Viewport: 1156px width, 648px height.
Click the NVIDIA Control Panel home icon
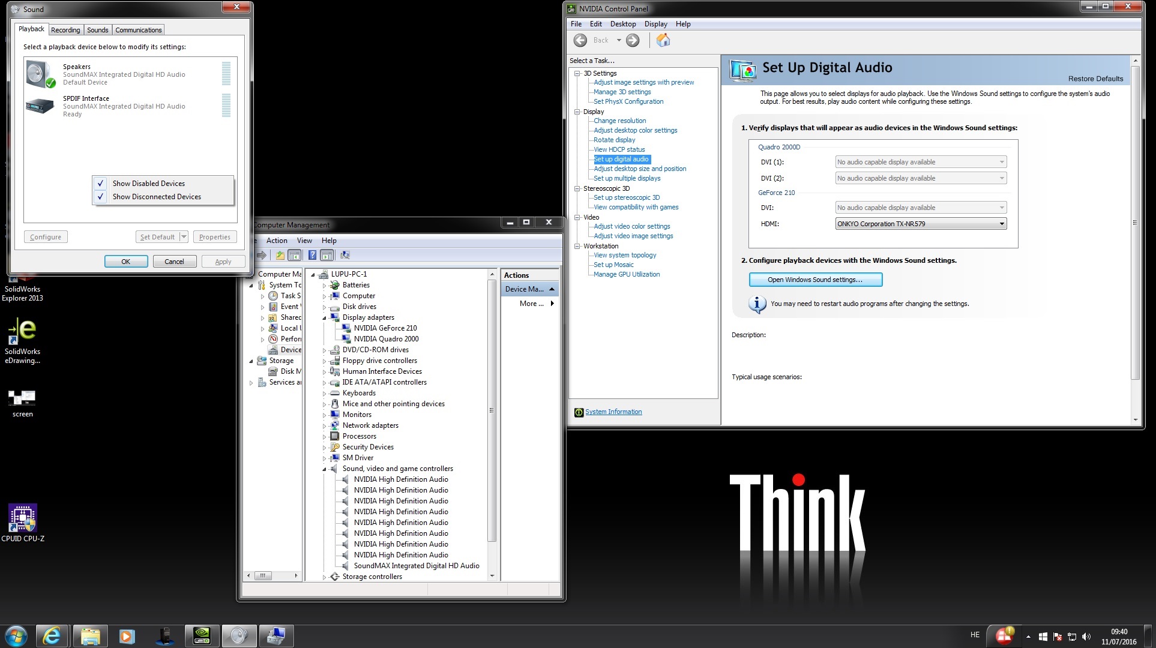click(663, 40)
